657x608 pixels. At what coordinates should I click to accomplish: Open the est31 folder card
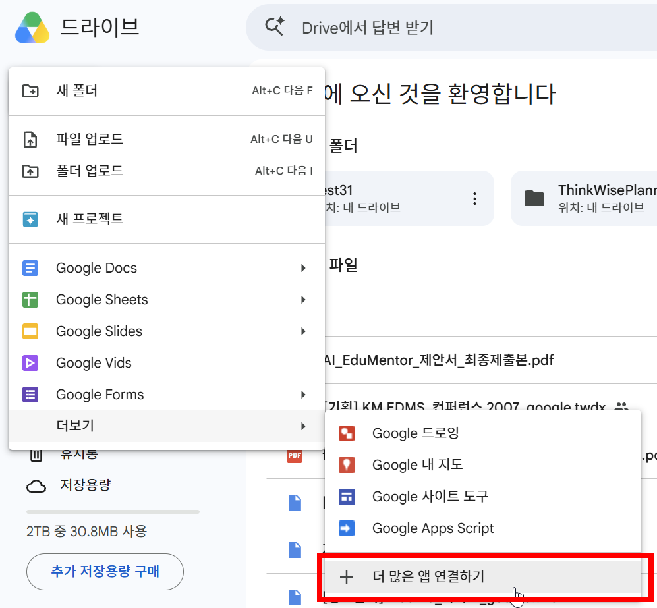pyautogui.click(x=409, y=198)
